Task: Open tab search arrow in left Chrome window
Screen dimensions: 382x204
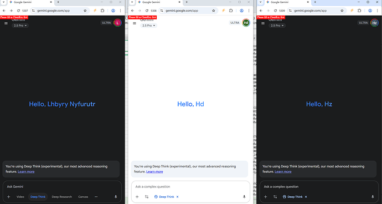Action: click(x=3, y=2)
